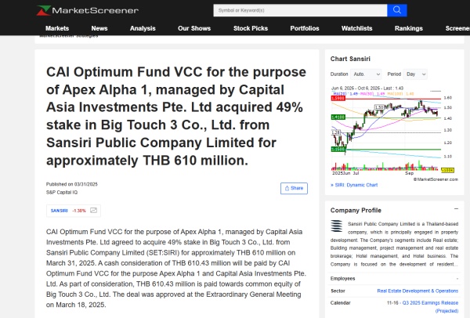Click the Our Shows menu item

pos(194,28)
